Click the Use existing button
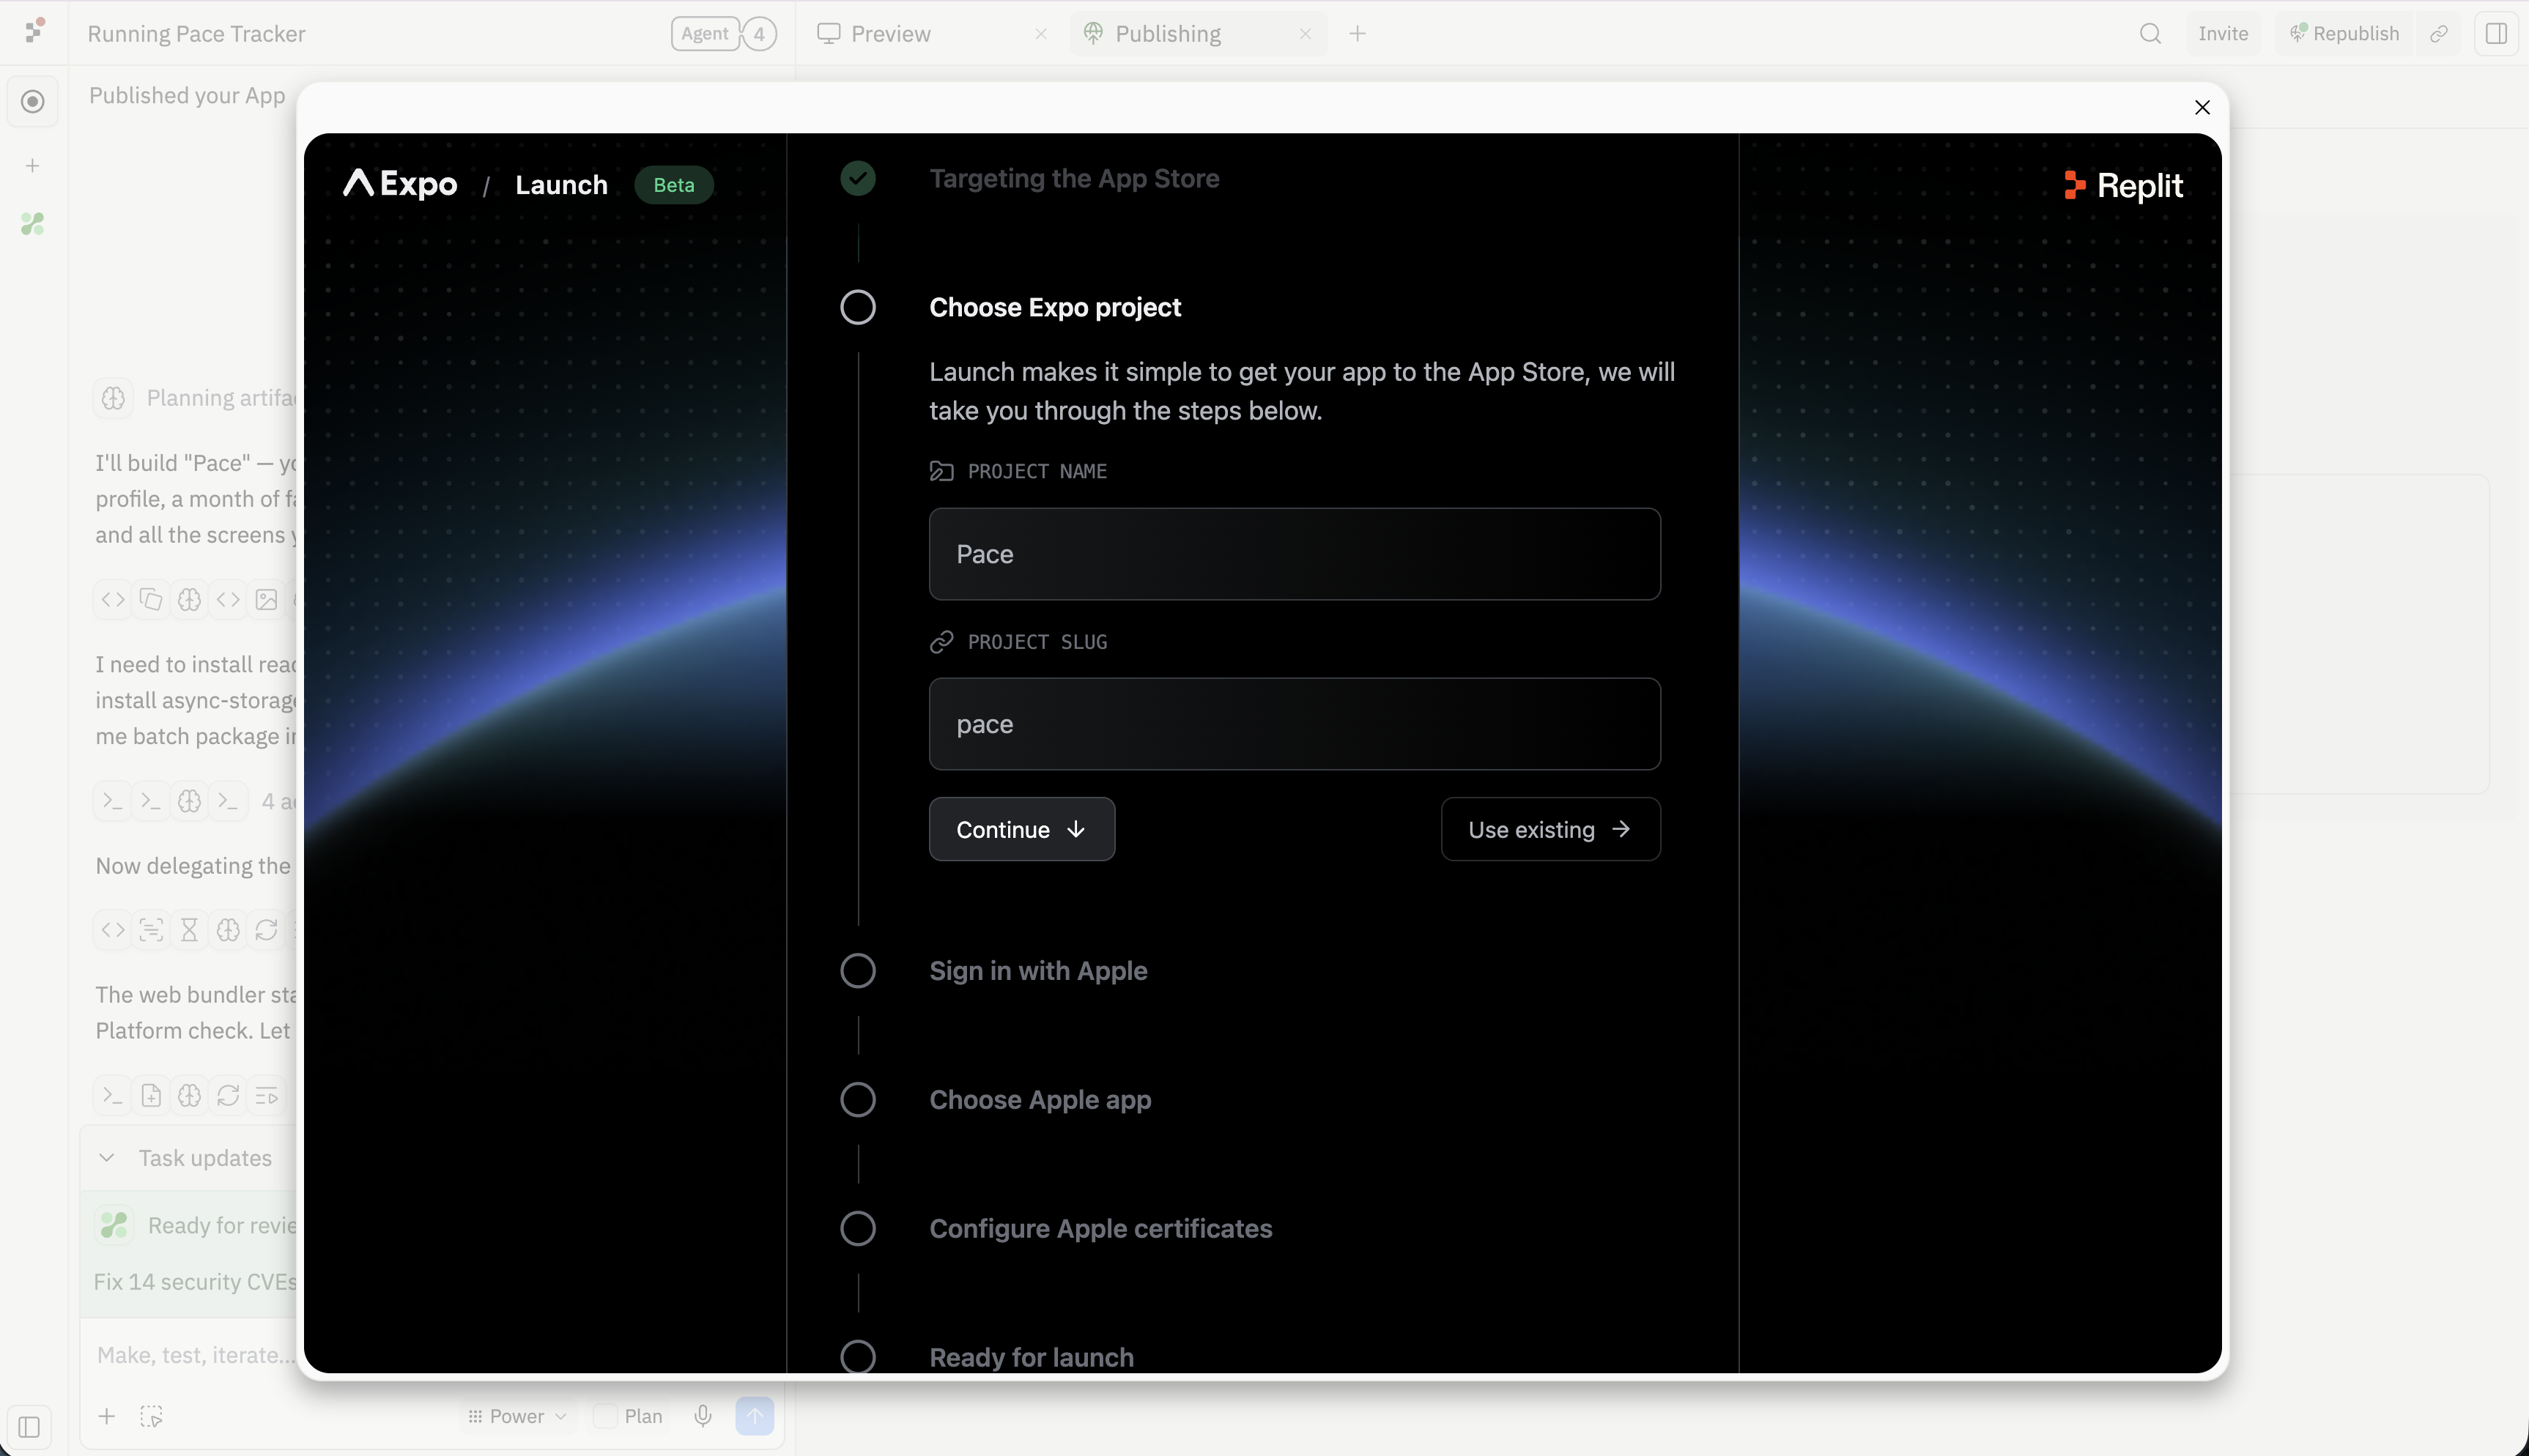The height and width of the screenshot is (1456, 2529). pyautogui.click(x=1550, y=829)
